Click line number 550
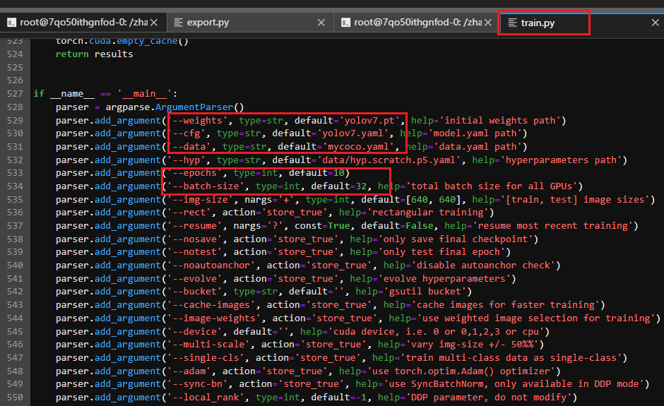 [15, 397]
